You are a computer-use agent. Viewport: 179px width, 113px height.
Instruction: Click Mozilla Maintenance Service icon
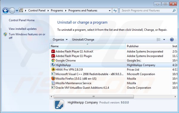[x=53, y=83]
